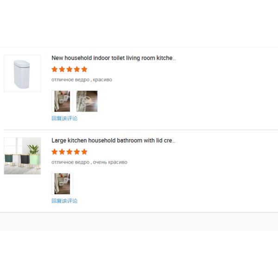Enlarge the photo attached to the second review
The image size is (278, 278).
point(62,183)
